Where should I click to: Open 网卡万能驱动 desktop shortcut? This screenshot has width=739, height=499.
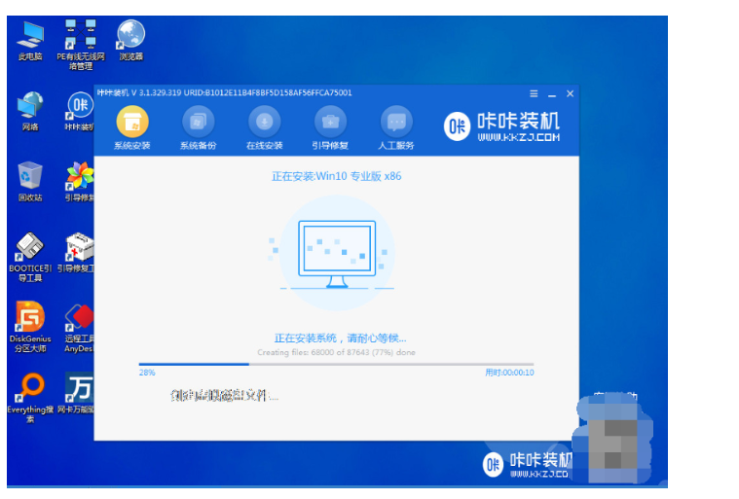click(x=76, y=394)
